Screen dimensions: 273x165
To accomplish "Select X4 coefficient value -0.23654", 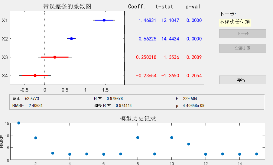I will [x=146, y=76].
